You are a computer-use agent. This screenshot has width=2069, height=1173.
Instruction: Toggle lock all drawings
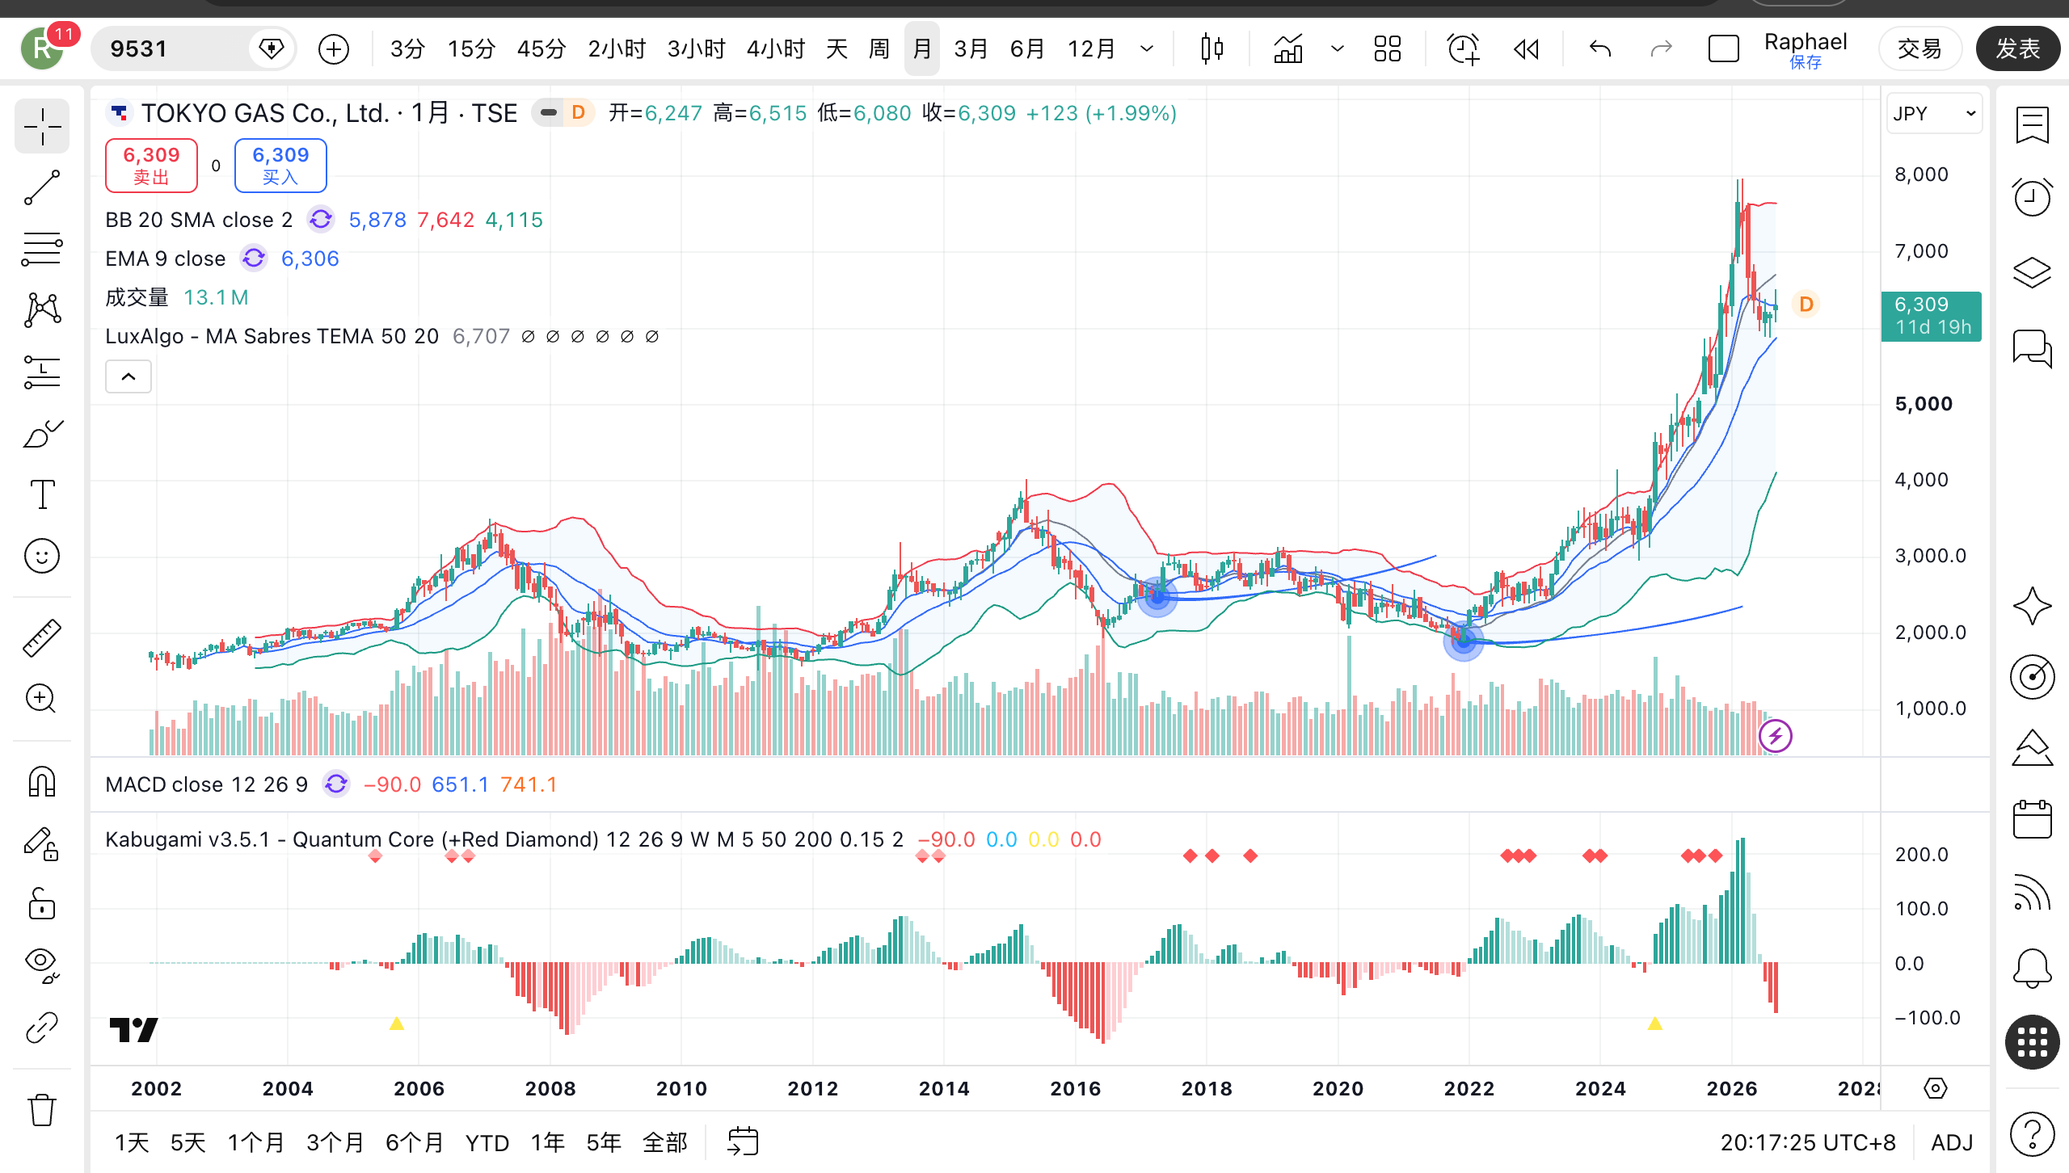[x=42, y=904]
